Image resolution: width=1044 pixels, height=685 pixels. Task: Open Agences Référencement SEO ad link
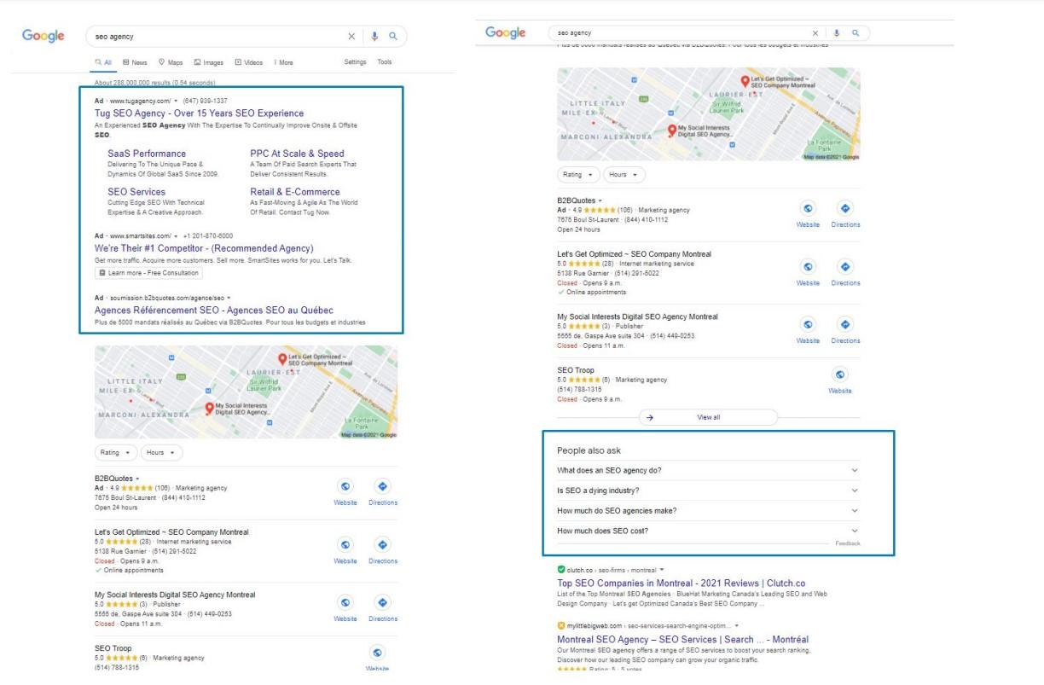coord(214,310)
